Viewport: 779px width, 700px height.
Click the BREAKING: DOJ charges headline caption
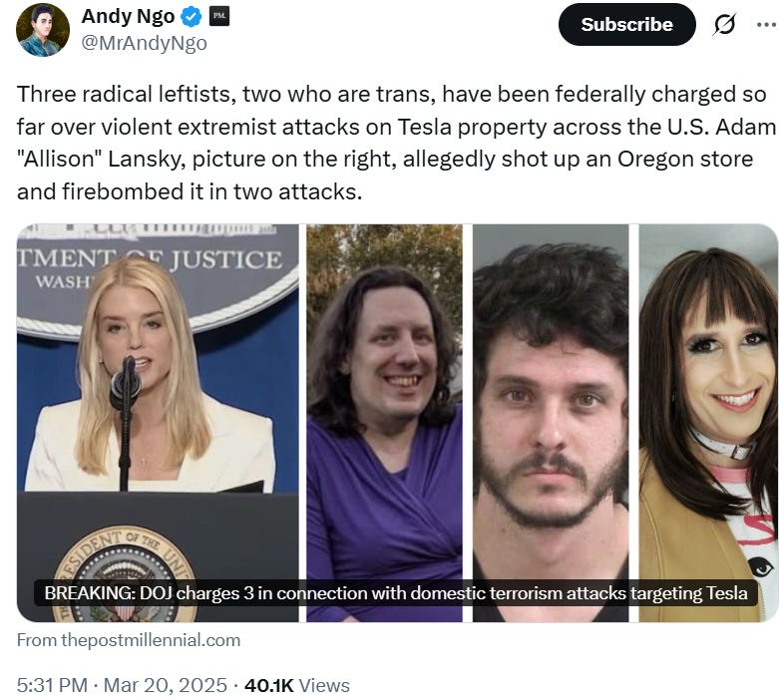point(395,593)
